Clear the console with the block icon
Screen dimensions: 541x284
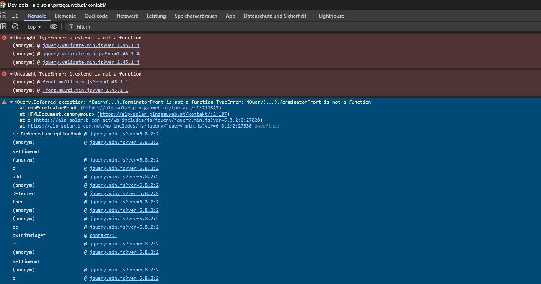tap(15, 26)
